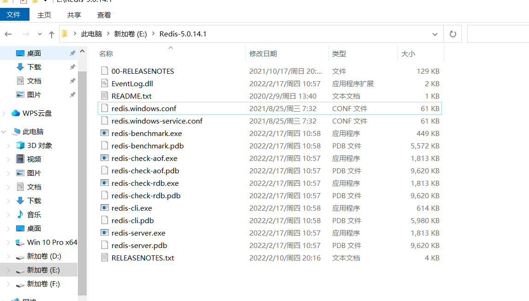The image size is (529, 301).
Task: Open quick access 桌面 with pin
Action: tap(39, 53)
